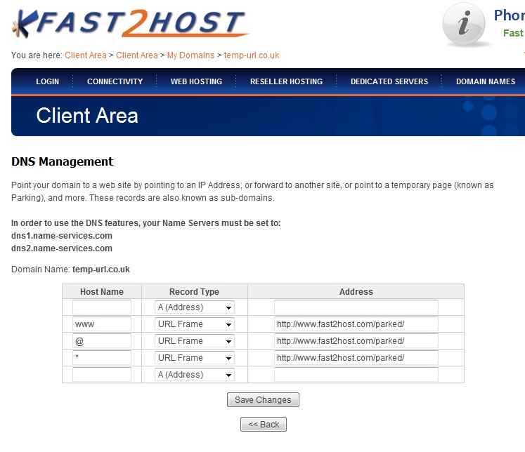Click the dns1.name-services.com text
The height and width of the screenshot is (452, 525).
62,236
